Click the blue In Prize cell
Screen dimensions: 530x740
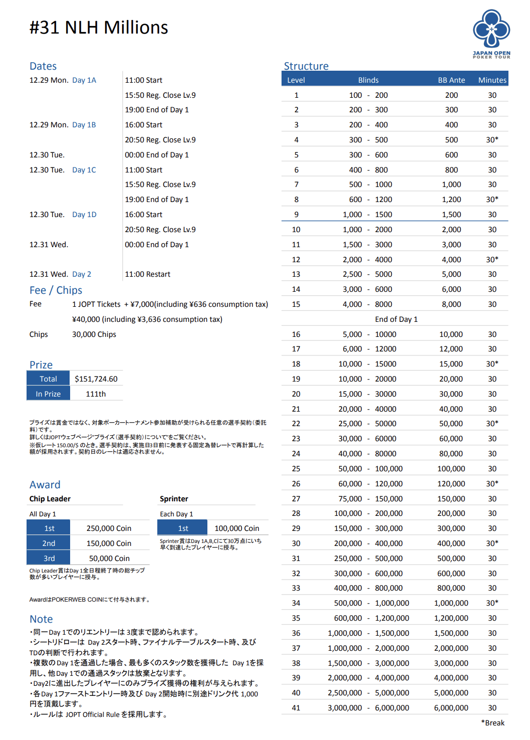click(48, 394)
